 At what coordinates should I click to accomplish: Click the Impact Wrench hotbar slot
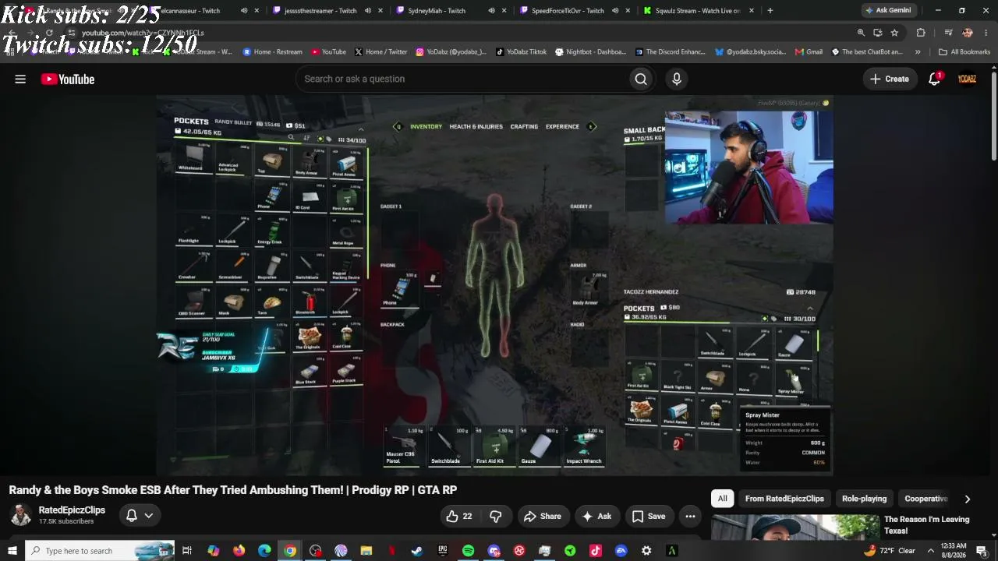[584, 446]
